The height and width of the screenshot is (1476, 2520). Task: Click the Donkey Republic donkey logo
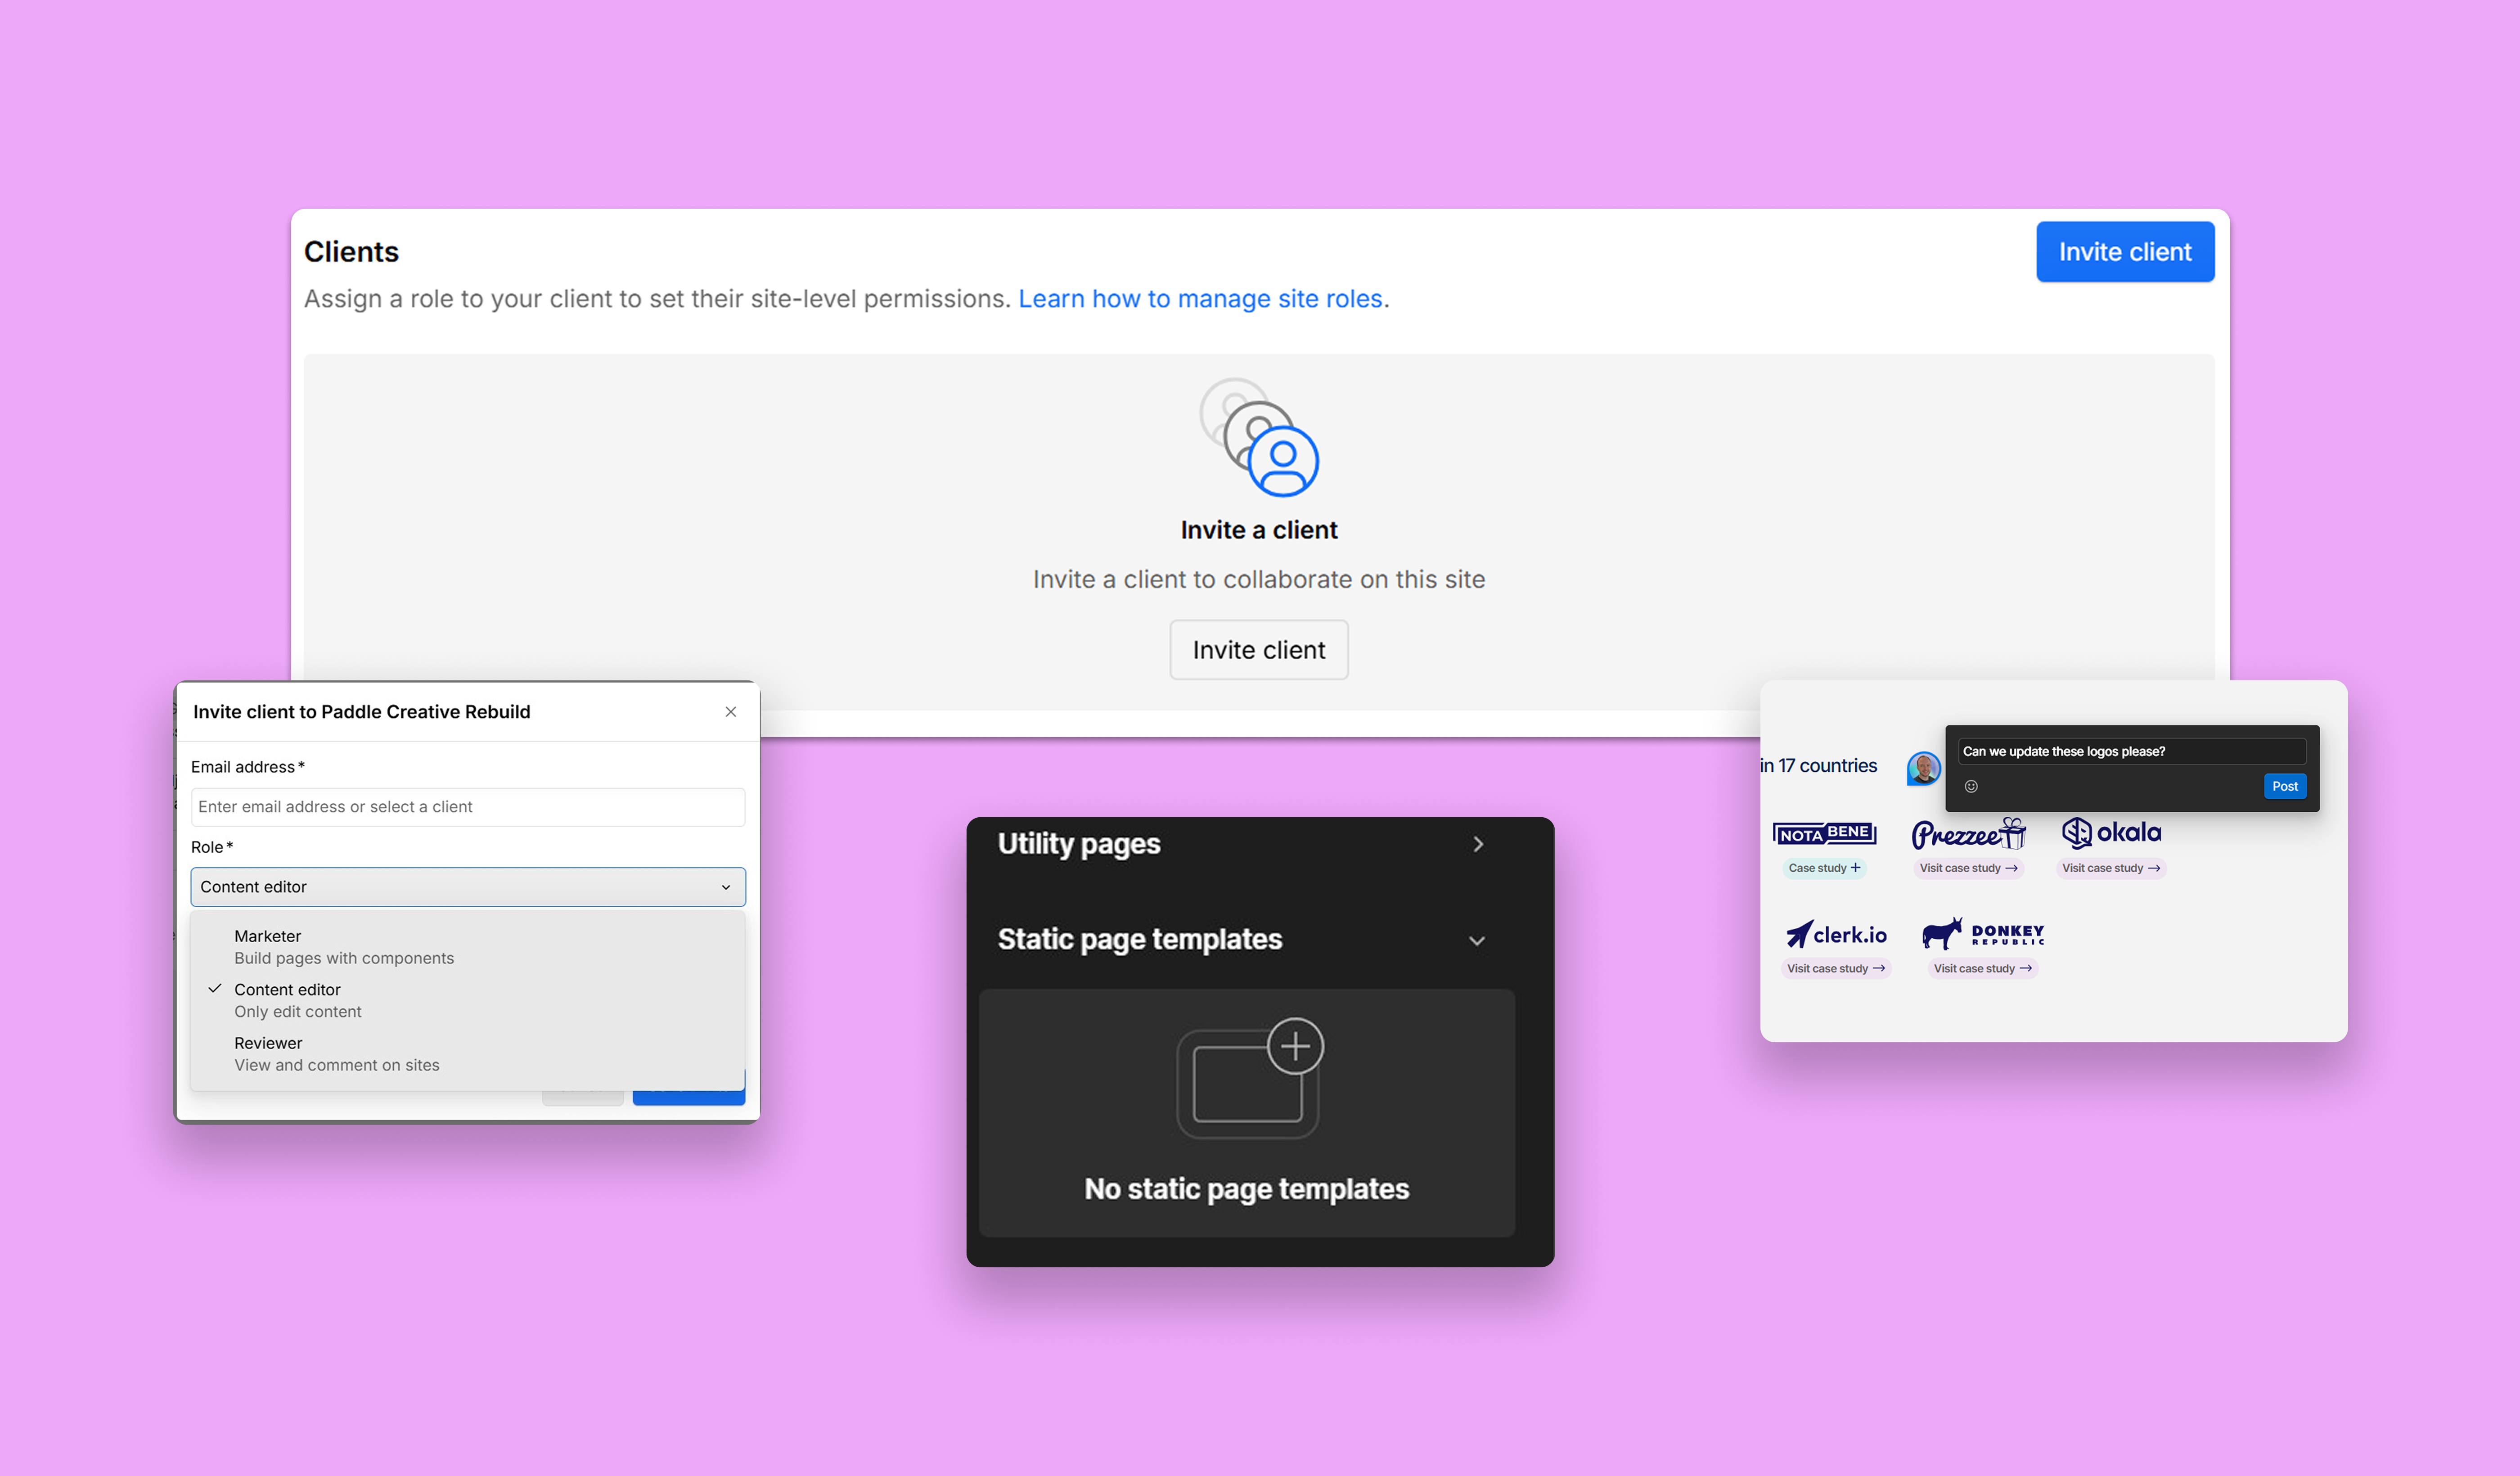click(x=1944, y=933)
